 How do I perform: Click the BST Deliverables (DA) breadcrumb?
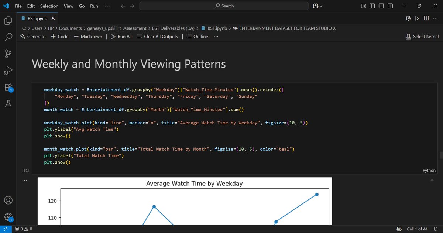point(173,28)
